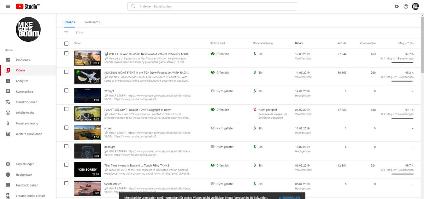Click the Transkriptionen translate icon
The height and width of the screenshot is (199, 424).
[x=8, y=102]
